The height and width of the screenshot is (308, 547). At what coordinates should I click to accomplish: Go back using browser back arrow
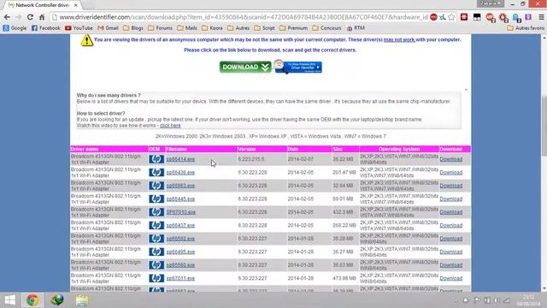[7, 17]
